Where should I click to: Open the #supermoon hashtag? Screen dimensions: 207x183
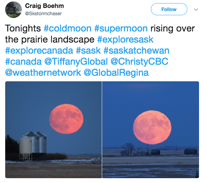pyautogui.click(x=121, y=28)
